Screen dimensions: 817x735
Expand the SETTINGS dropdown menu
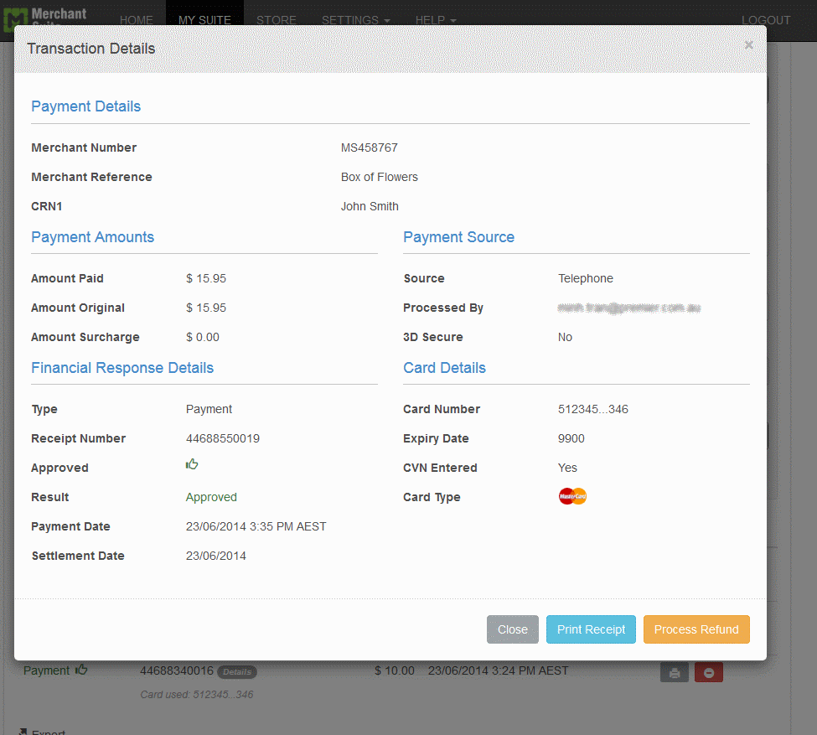click(356, 20)
